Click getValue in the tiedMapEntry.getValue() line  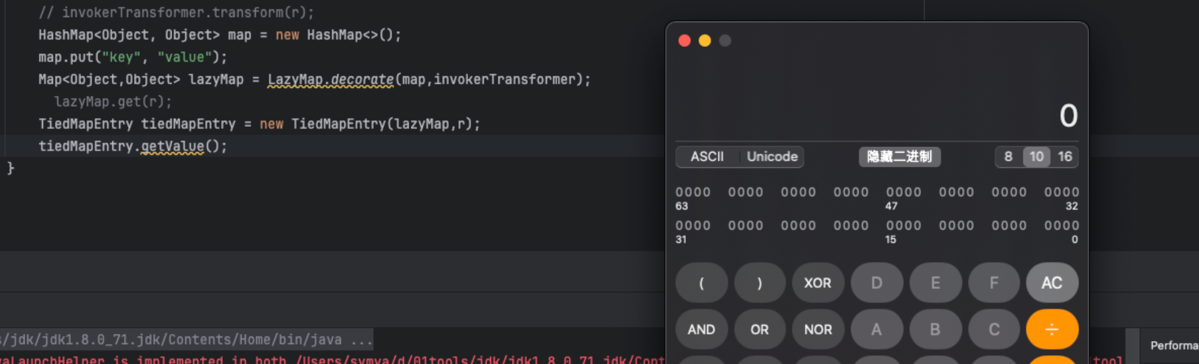pyautogui.click(x=172, y=146)
